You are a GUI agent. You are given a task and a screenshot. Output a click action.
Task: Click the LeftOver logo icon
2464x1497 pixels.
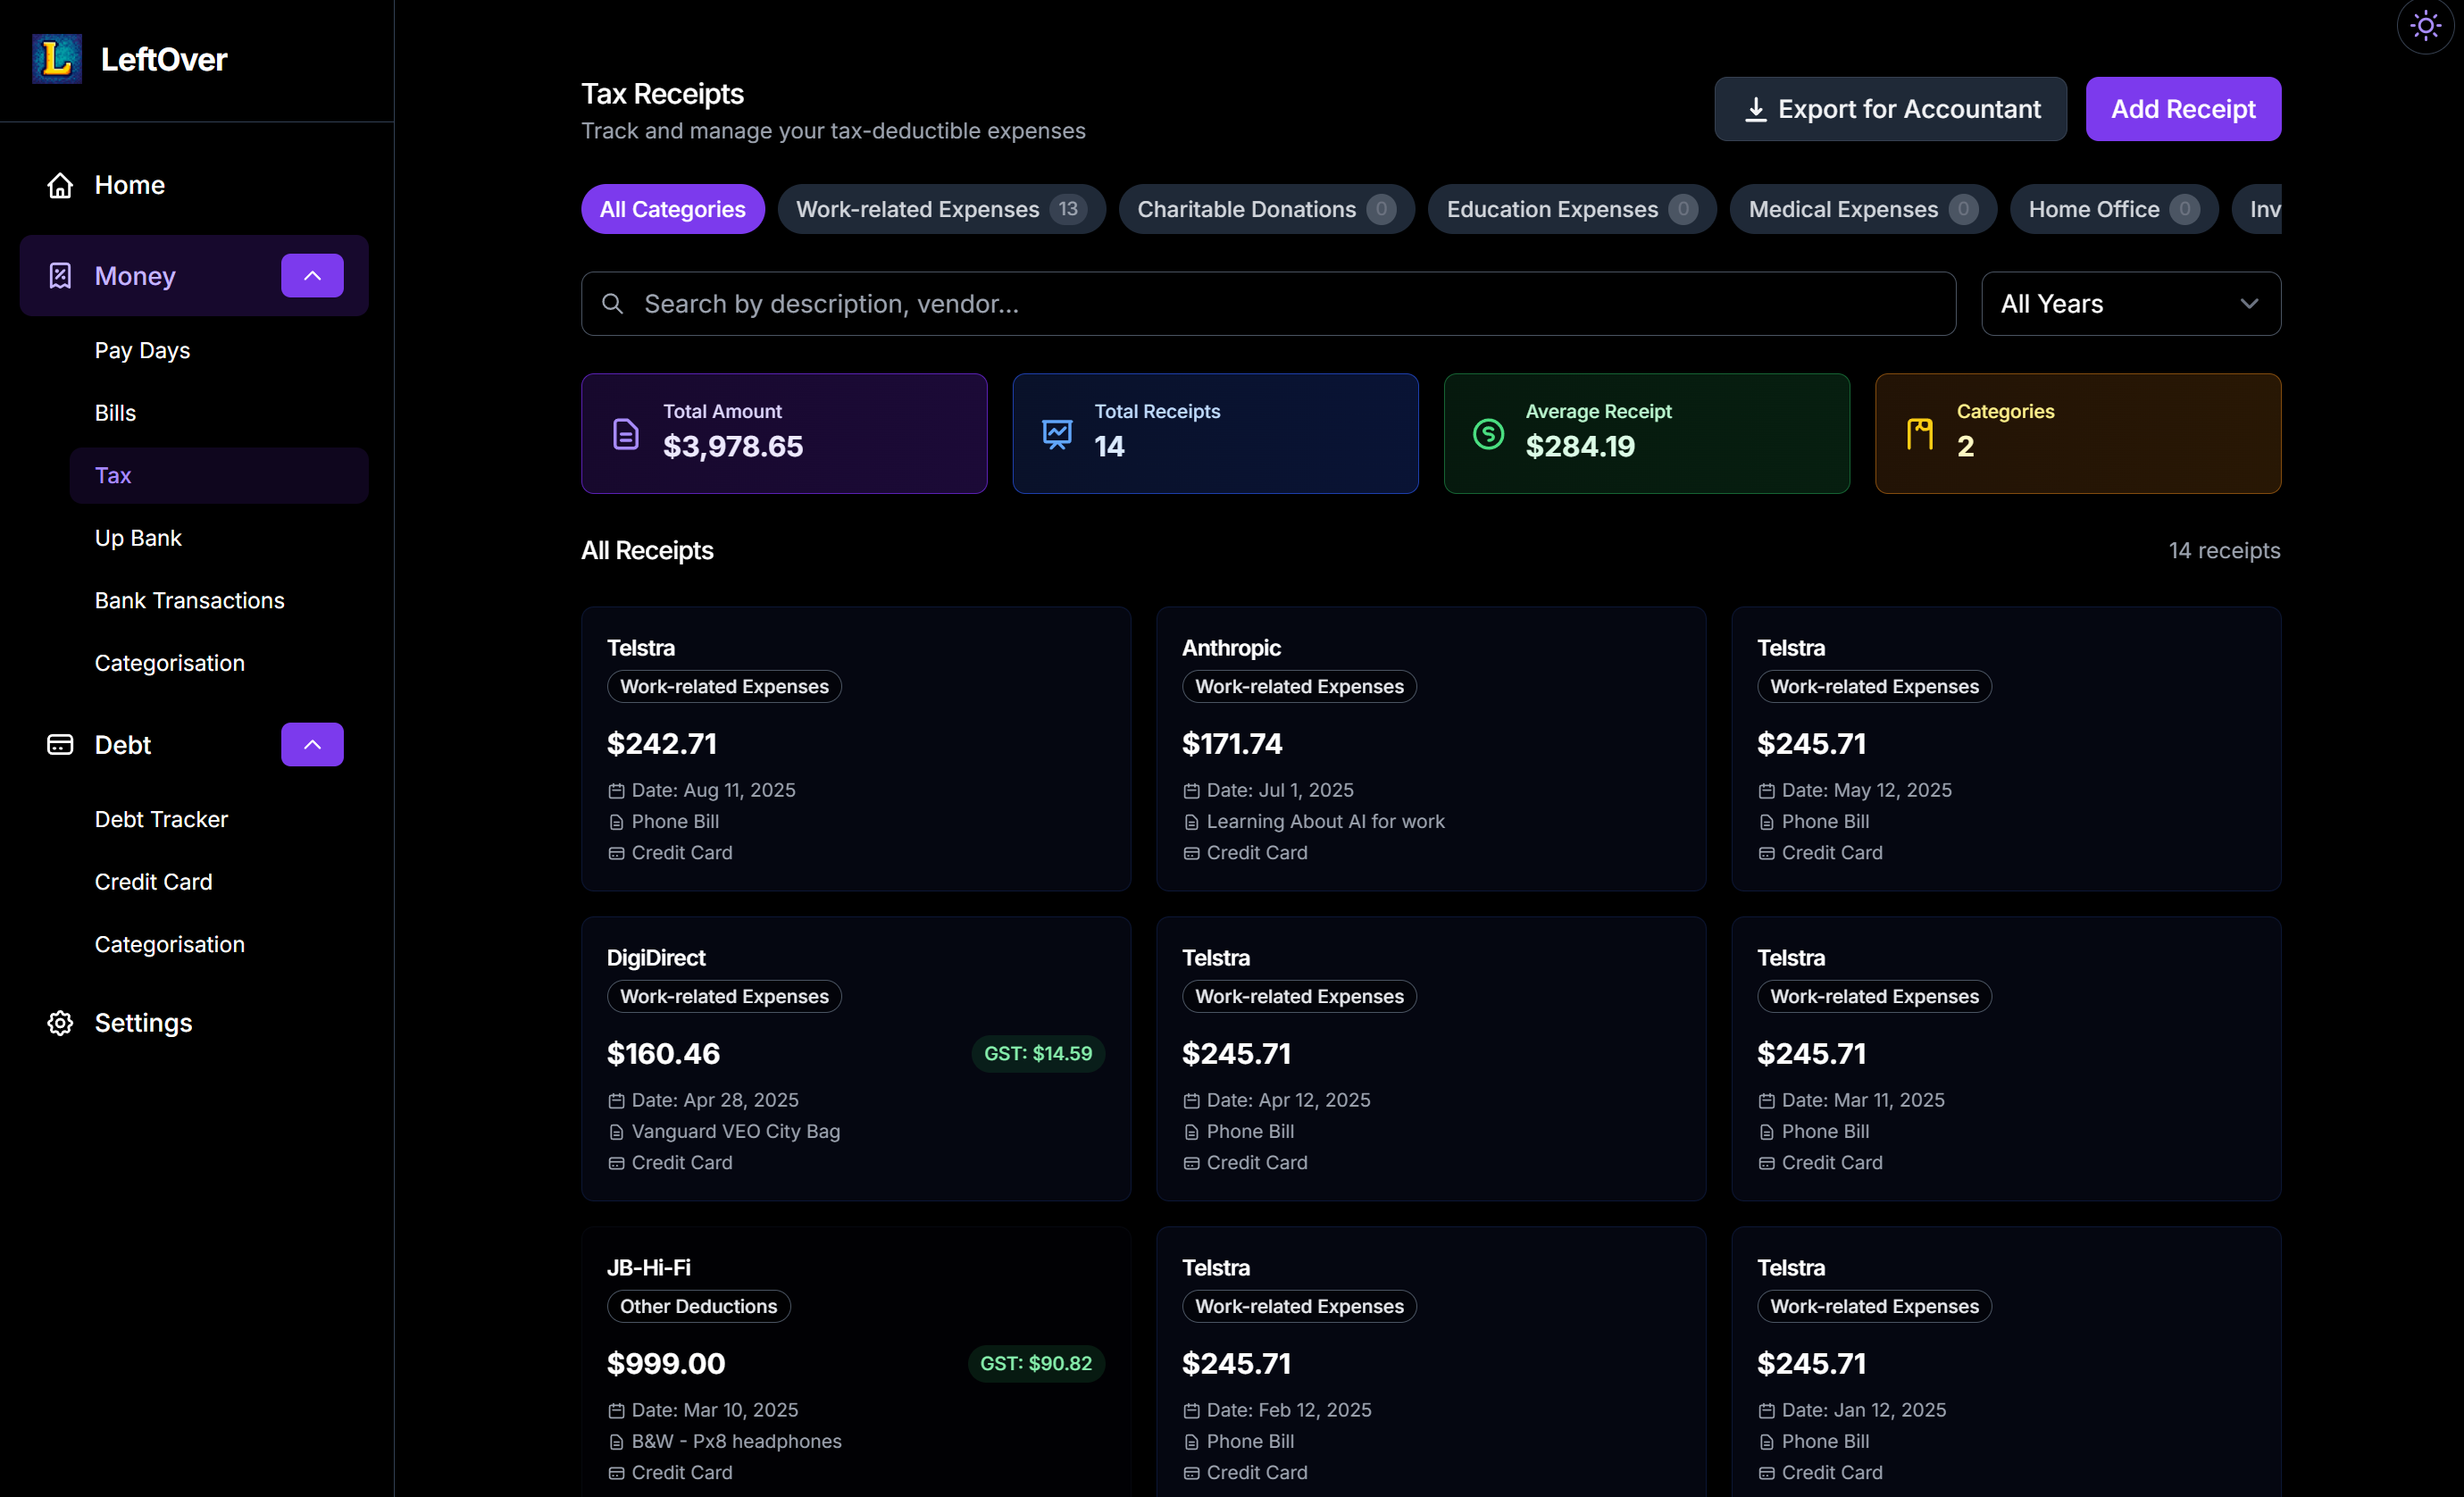point(56,58)
